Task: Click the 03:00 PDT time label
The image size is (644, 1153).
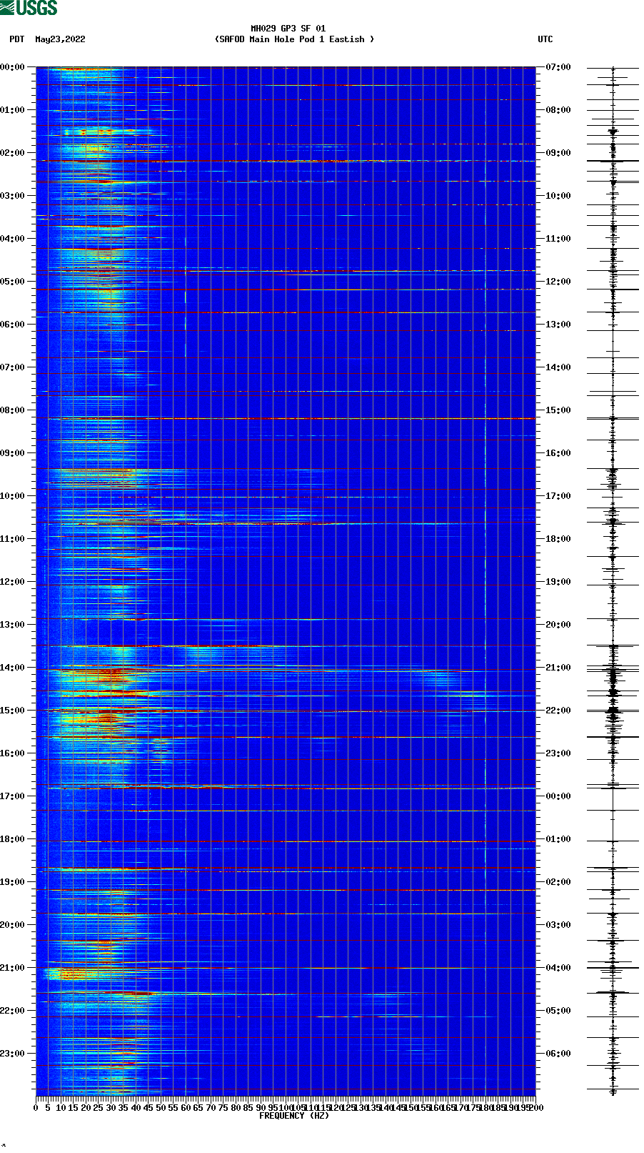Action: [x=12, y=196]
